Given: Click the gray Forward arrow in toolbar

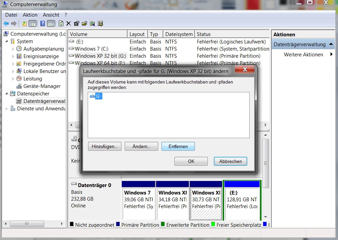Looking at the screenshot, I should pos(14,23).
